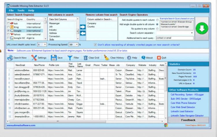Click the results grid vertical scrollbar
This screenshot has height=137, width=217.
tap(165, 79)
